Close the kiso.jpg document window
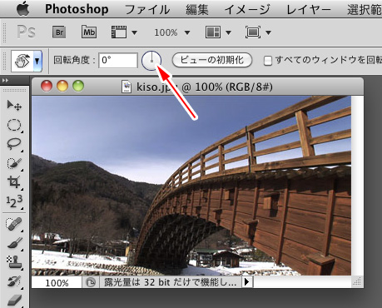The height and width of the screenshot is (308, 382). [47, 86]
